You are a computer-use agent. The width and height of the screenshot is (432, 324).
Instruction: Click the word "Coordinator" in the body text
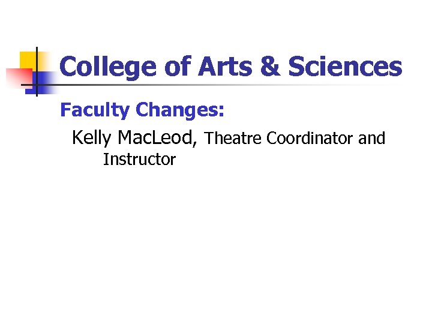(310, 139)
